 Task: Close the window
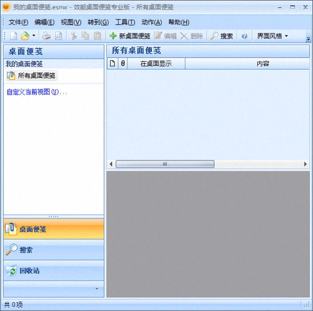click(x=305, y=7)
